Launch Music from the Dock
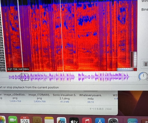This screenshot has height=123, width=148. point(87,120)
